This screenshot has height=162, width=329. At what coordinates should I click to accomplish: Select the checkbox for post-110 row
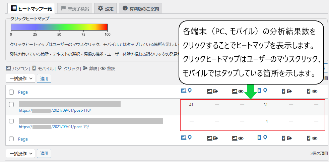pyautogui.click(x=11, y=104)
